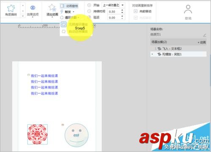Image resolution: width=211 pixels, height=152 pixels.
Task: Toggle the 动画窗格 animation pane
Action: [x=69, y=6]
